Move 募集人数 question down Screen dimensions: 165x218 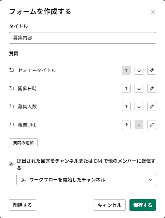[139, 106]
